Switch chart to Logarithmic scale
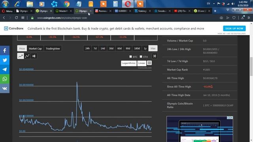253x142 pixels. pos(128,63)
